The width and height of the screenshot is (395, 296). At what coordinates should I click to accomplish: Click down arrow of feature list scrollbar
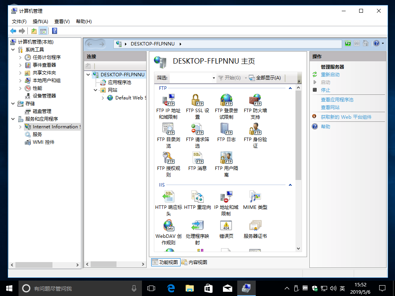click(298, 249)
